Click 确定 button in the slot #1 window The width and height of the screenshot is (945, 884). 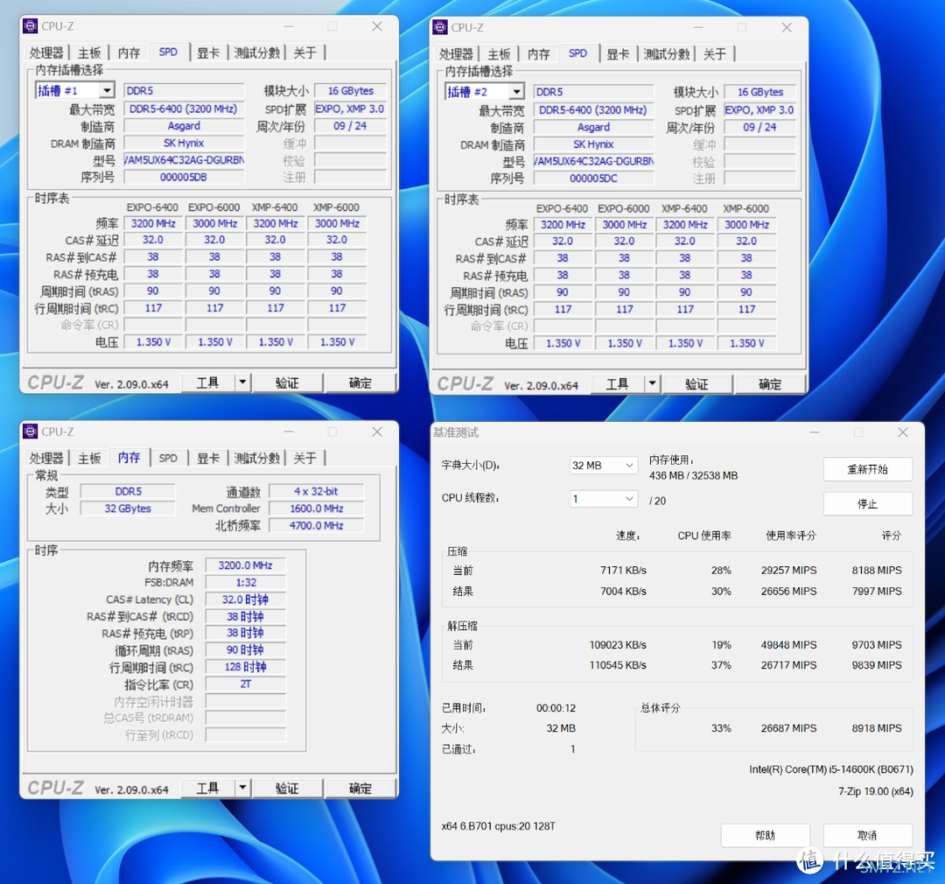point(360,382)
